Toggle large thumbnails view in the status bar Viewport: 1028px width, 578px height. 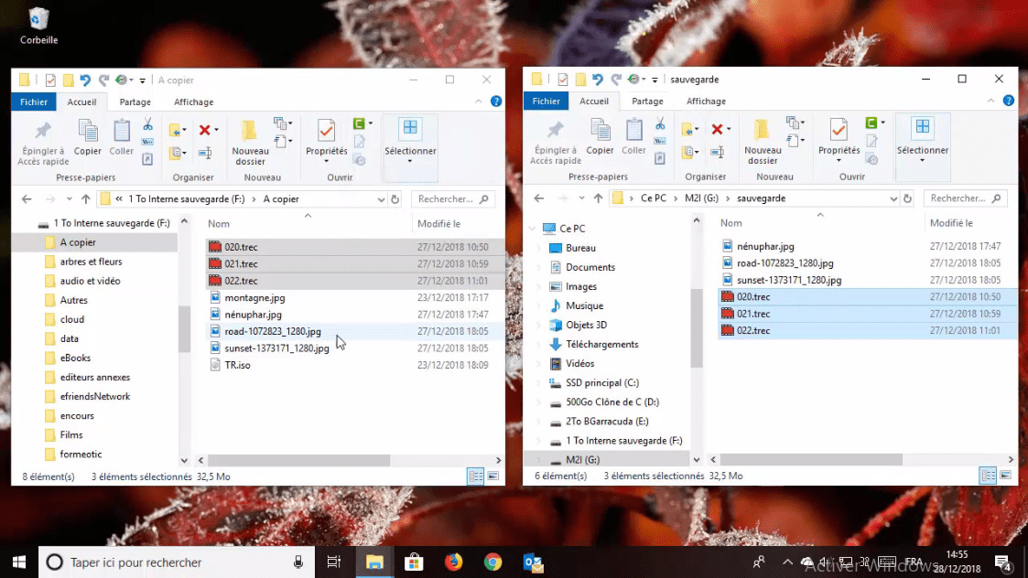pos(492,476)
